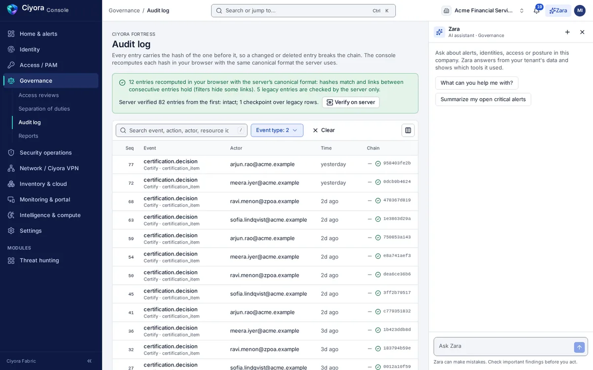Screen dimensions: 593x370
Task: Click the Ciyora Fabric footer label
Action: (x=21, y=361)
